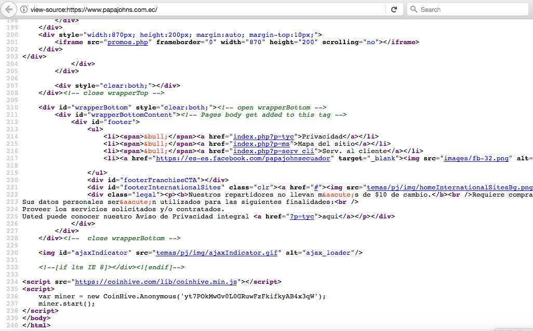Click the 'Nuestros repartidores no llevan' text
533x331 pixels.
251,195
